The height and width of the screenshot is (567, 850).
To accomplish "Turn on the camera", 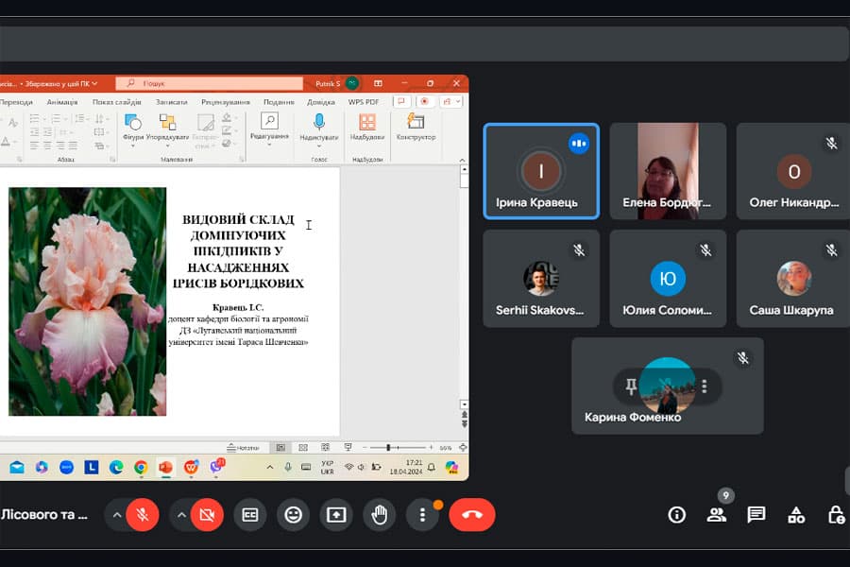I will click(x=207, y=515).
